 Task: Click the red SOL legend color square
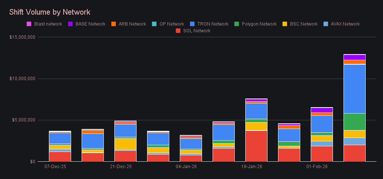[x=178, y=31]
